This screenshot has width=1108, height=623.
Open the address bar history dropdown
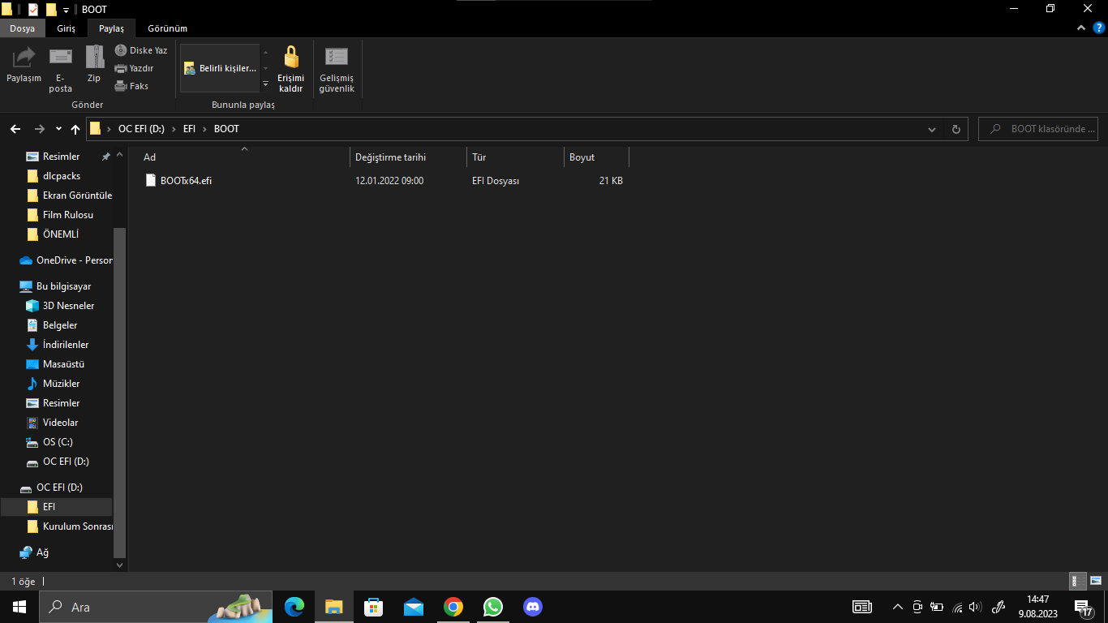[931, 129]
